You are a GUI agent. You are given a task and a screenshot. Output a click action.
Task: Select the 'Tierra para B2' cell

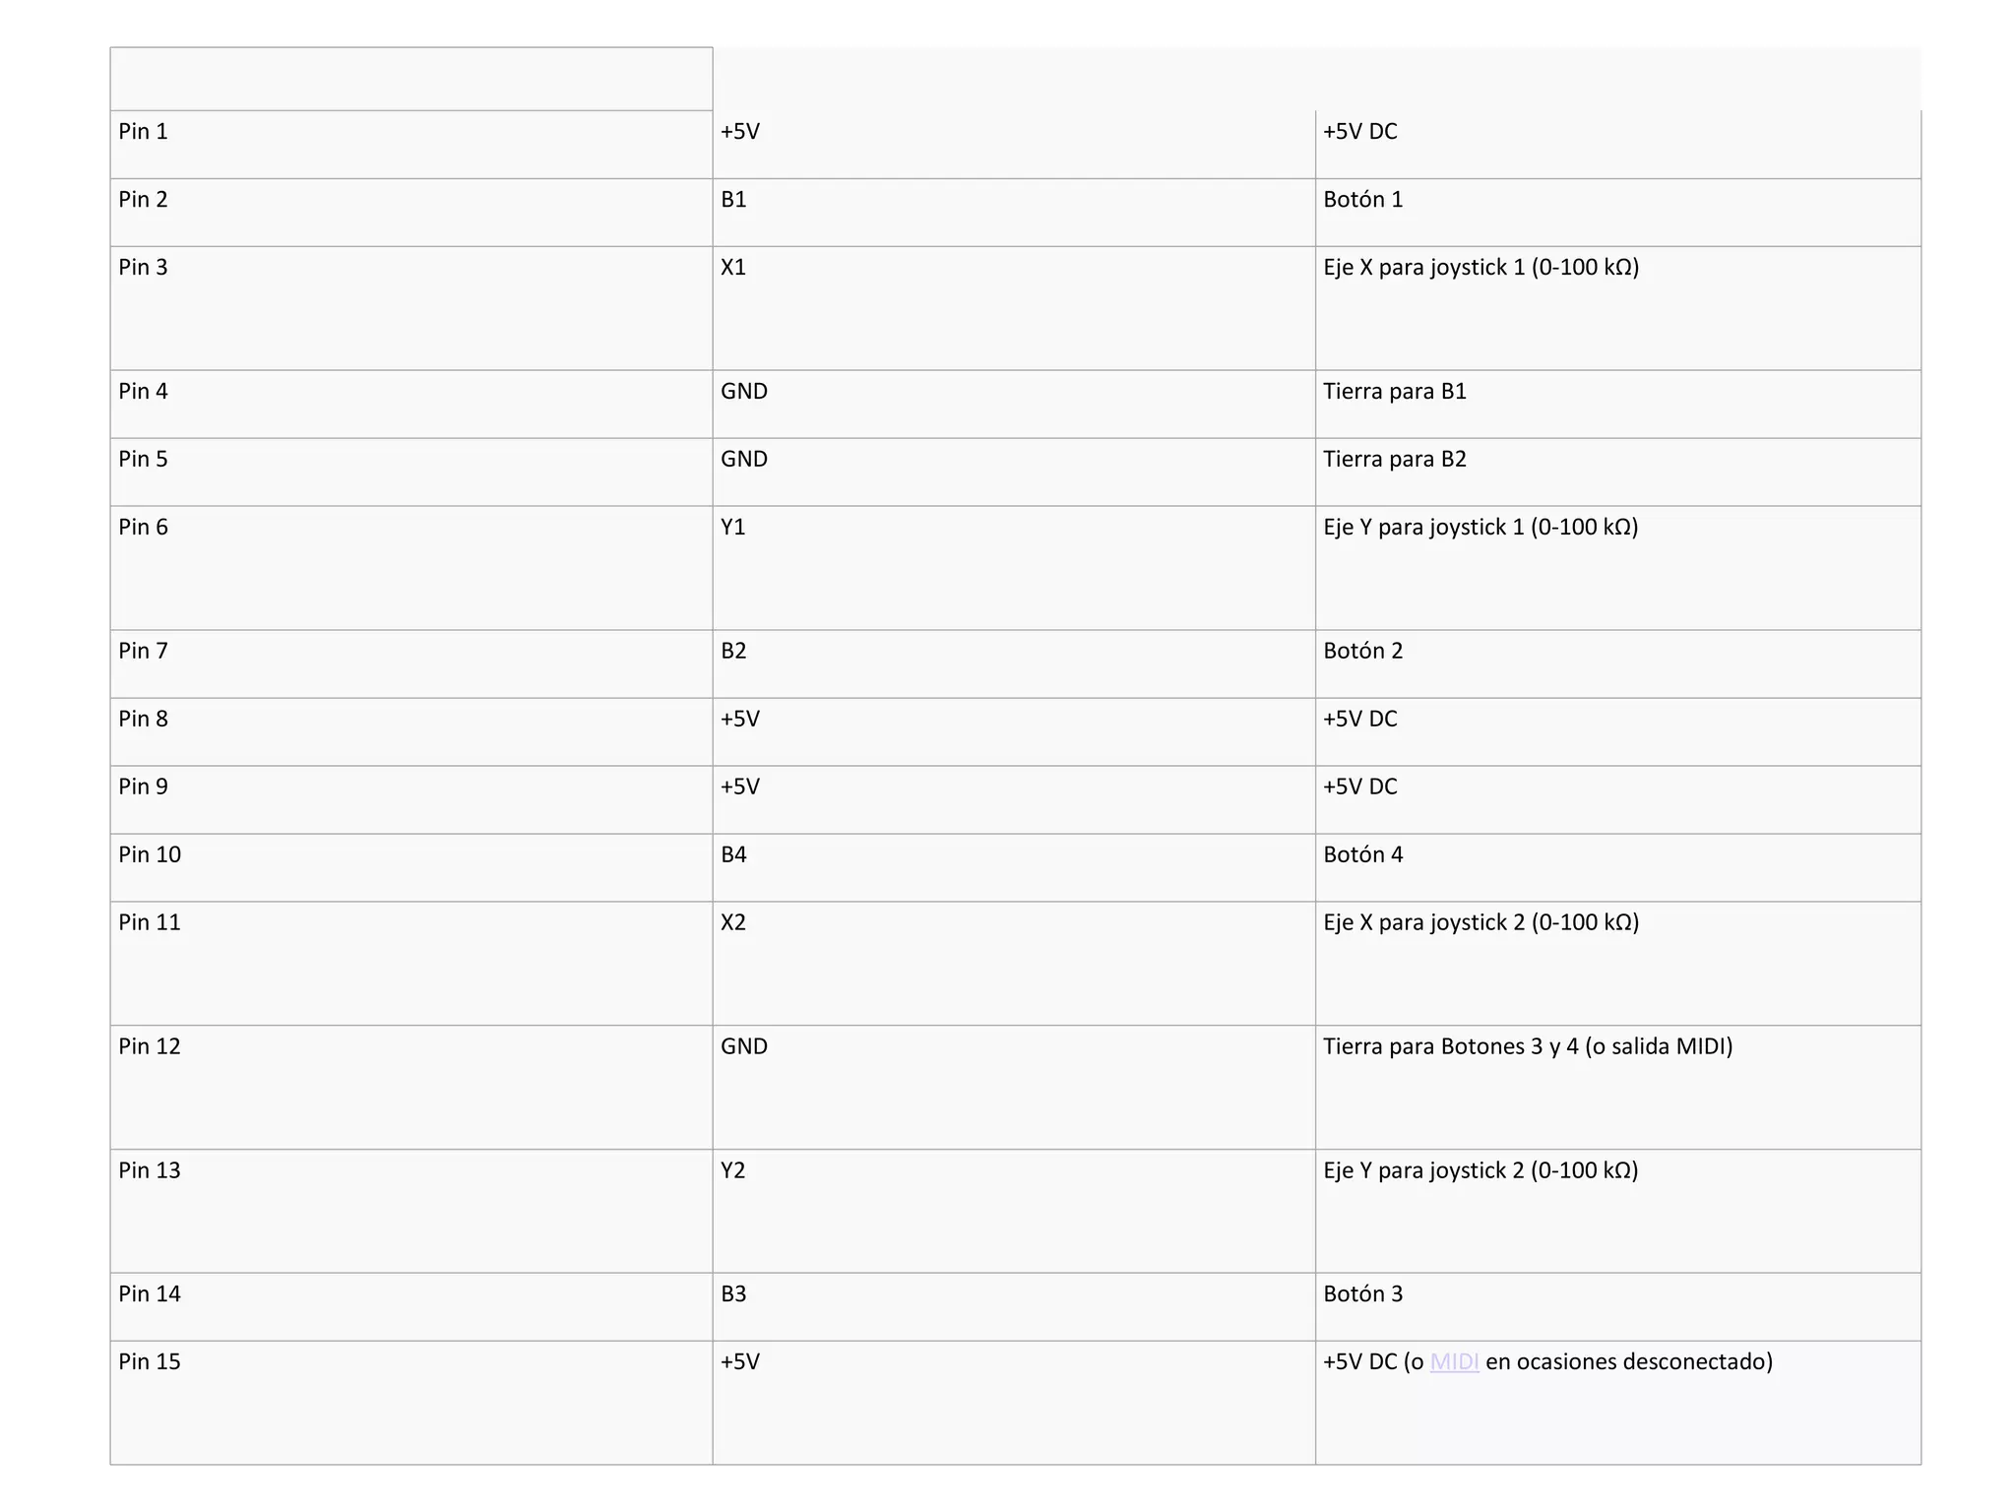[x=1394, y=460]
